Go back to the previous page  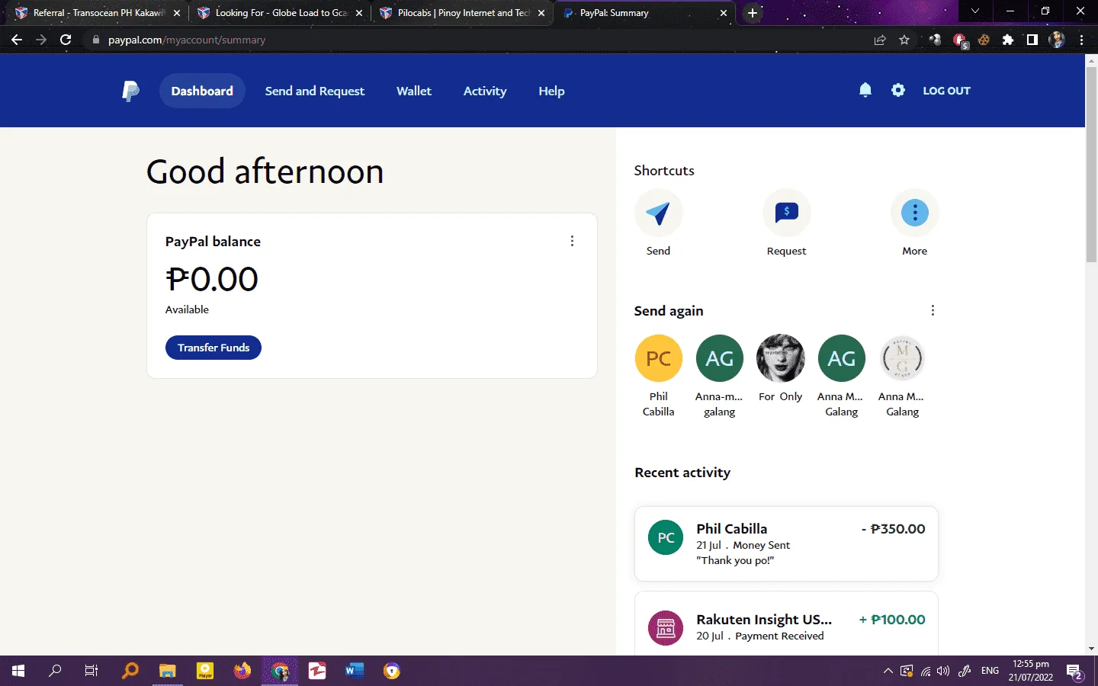tap(17, 40)
